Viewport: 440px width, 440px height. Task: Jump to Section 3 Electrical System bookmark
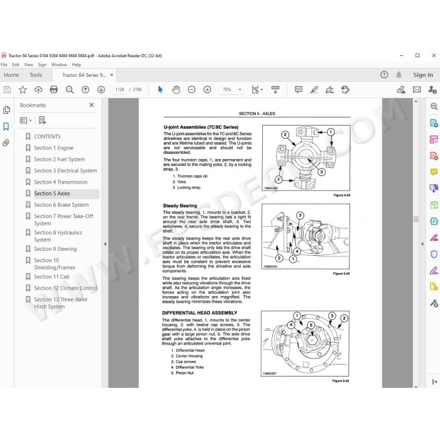[x=65, y=170]
